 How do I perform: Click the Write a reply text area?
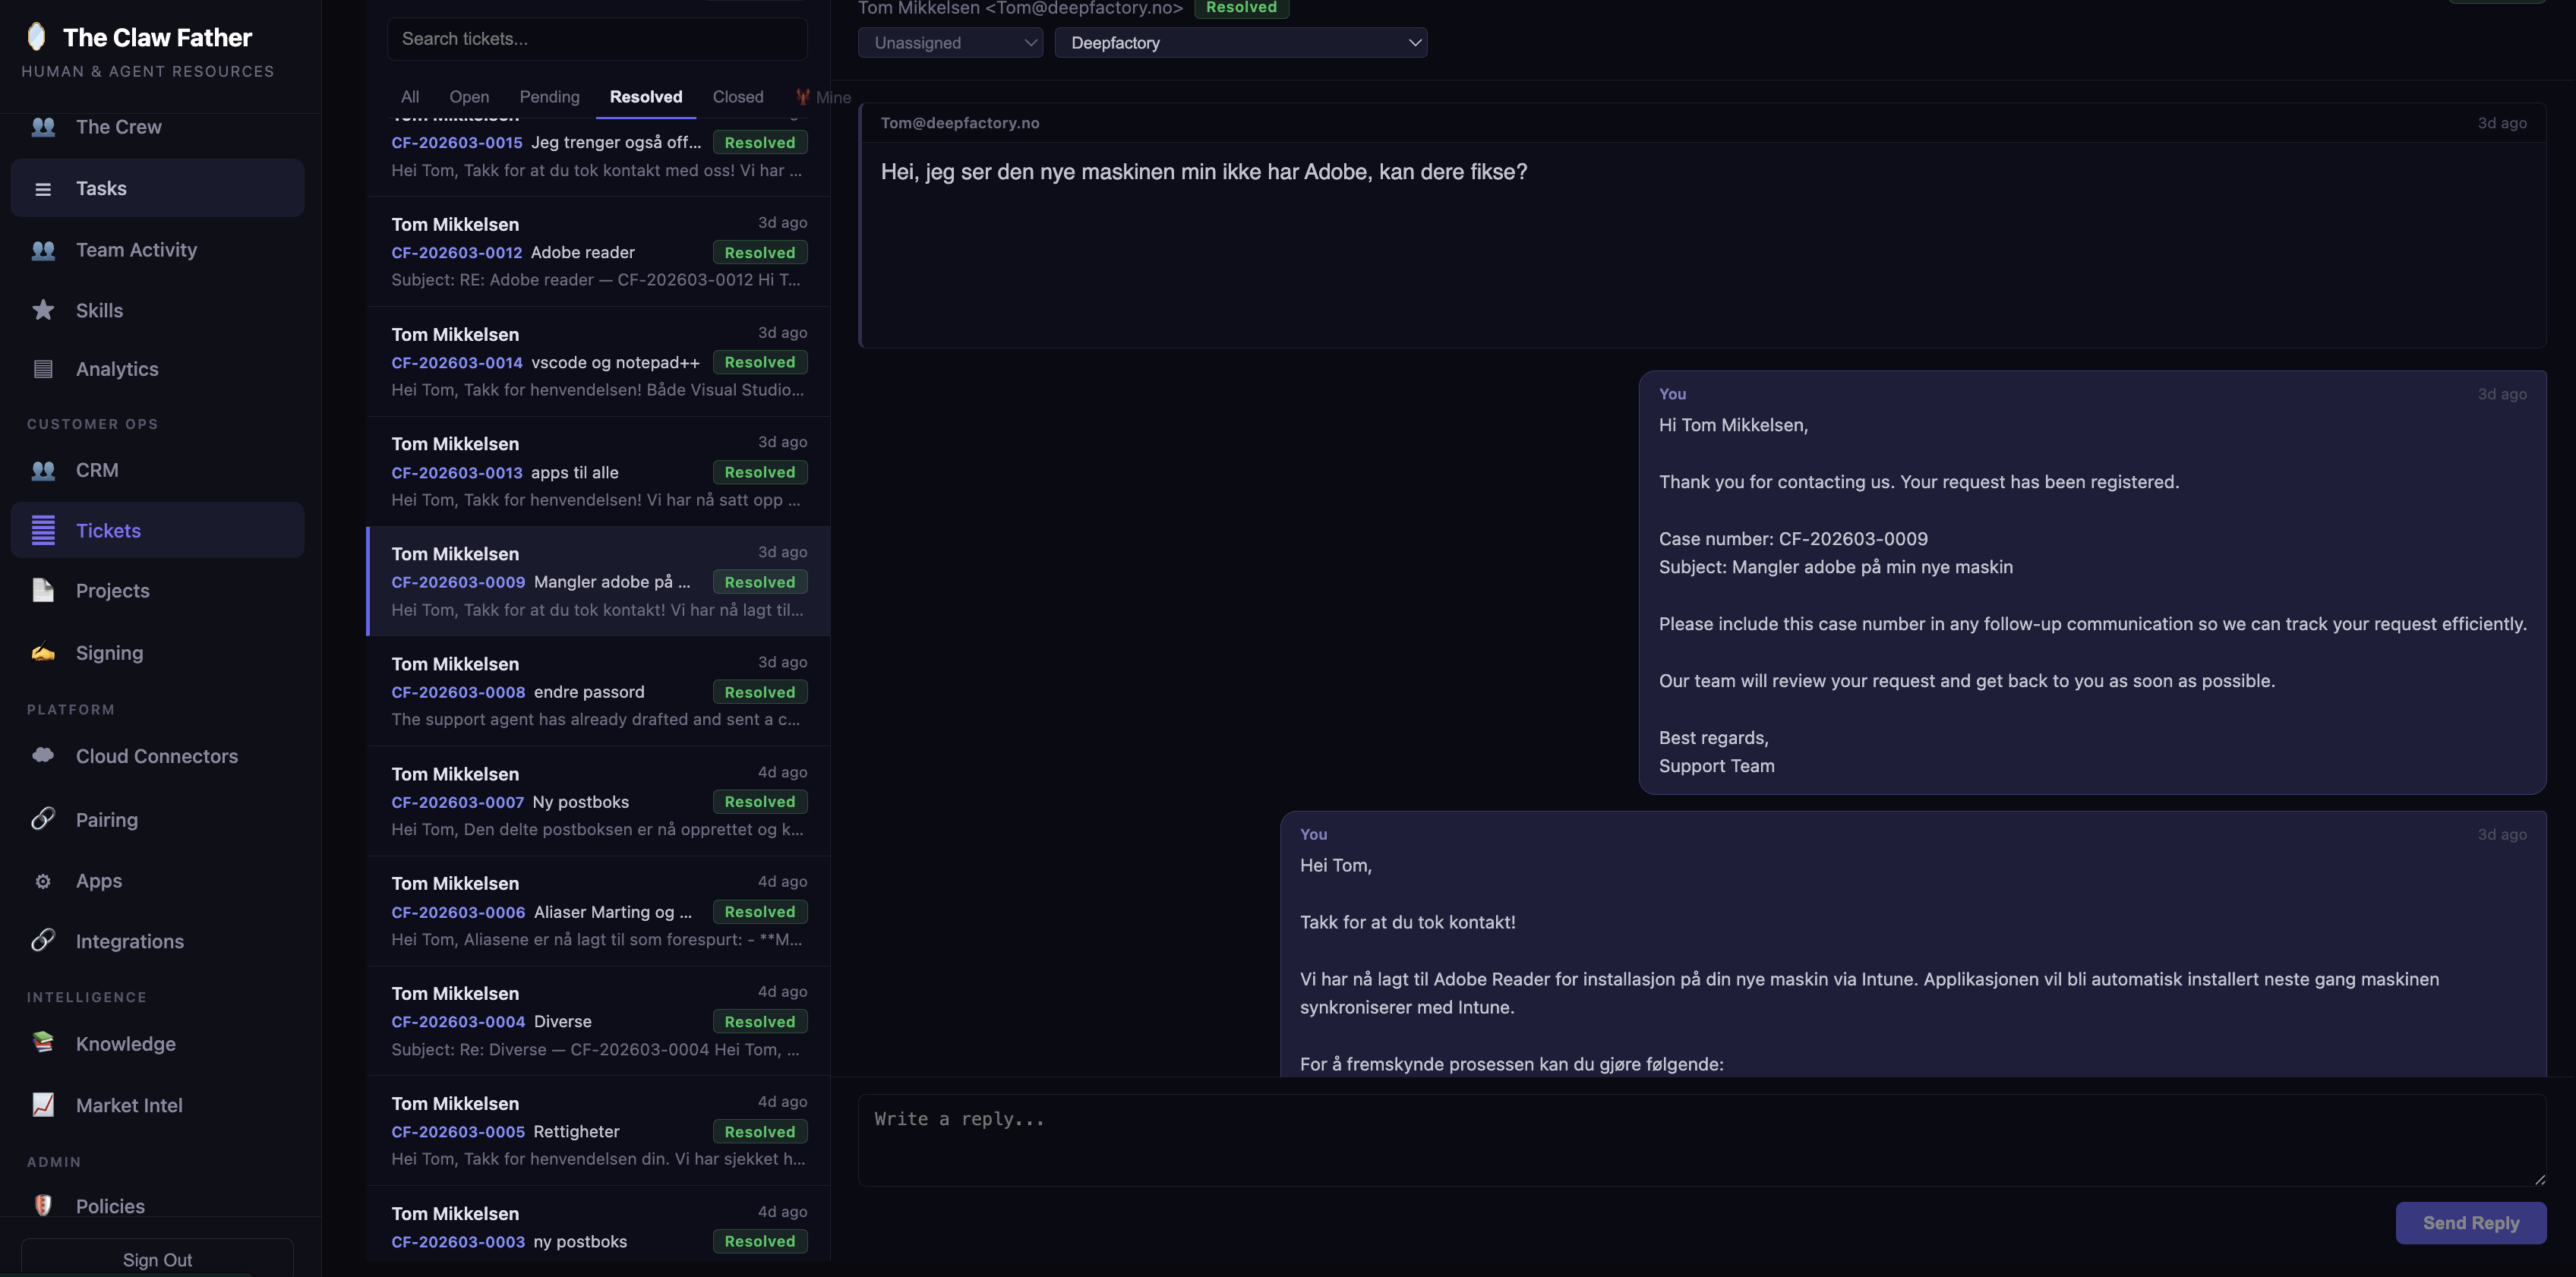[1700, 1139]
